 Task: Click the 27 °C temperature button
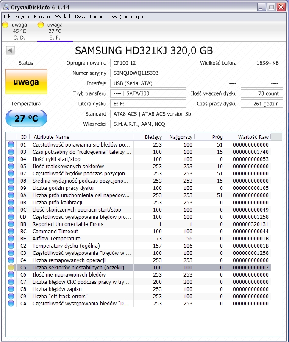(26, 118)
